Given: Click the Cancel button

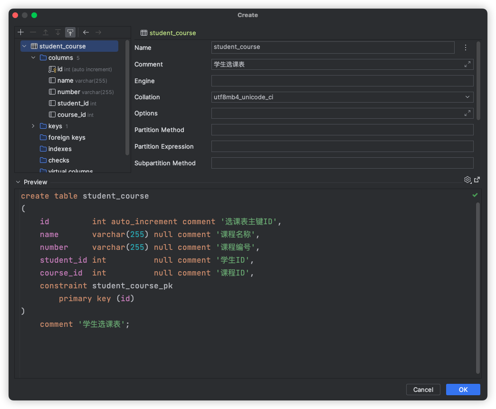Looking at the screenshot, I should click(x=423, y=390).
